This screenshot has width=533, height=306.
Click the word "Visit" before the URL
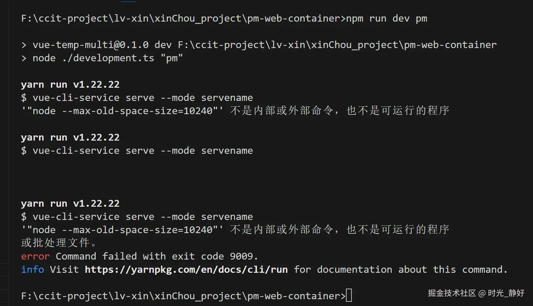(x=64, y=269)
